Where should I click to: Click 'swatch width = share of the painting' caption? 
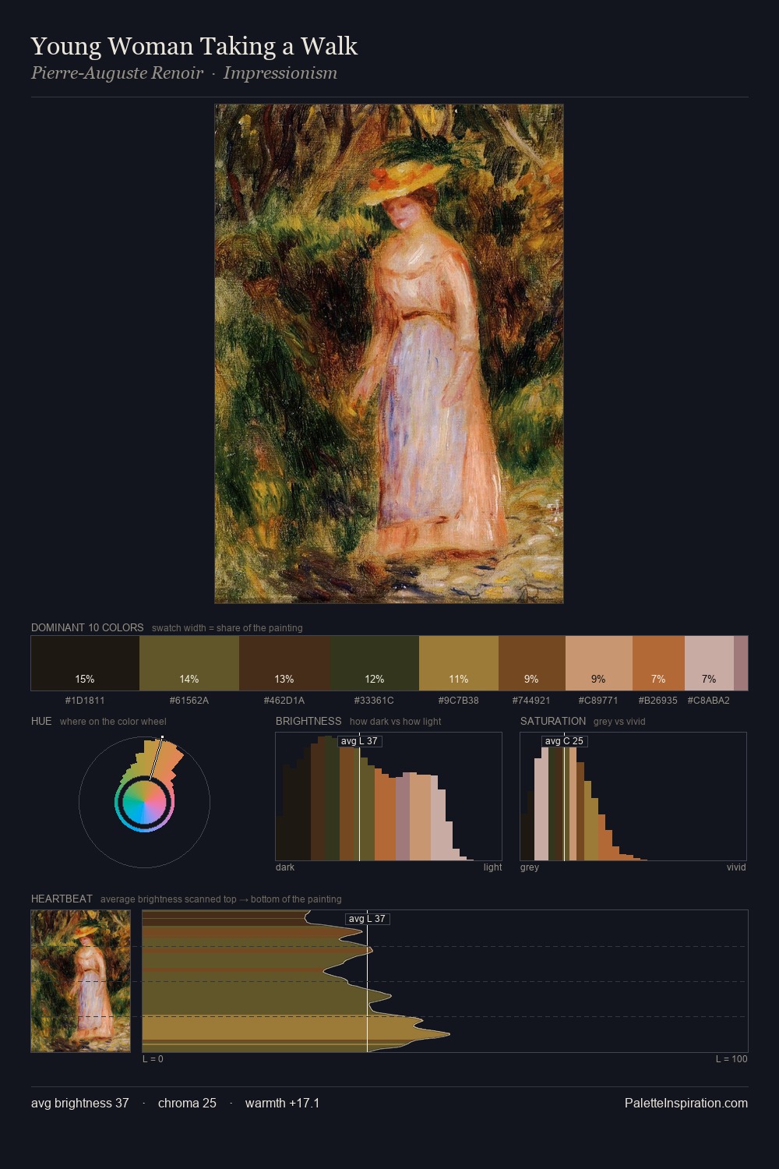coord(227,628)
